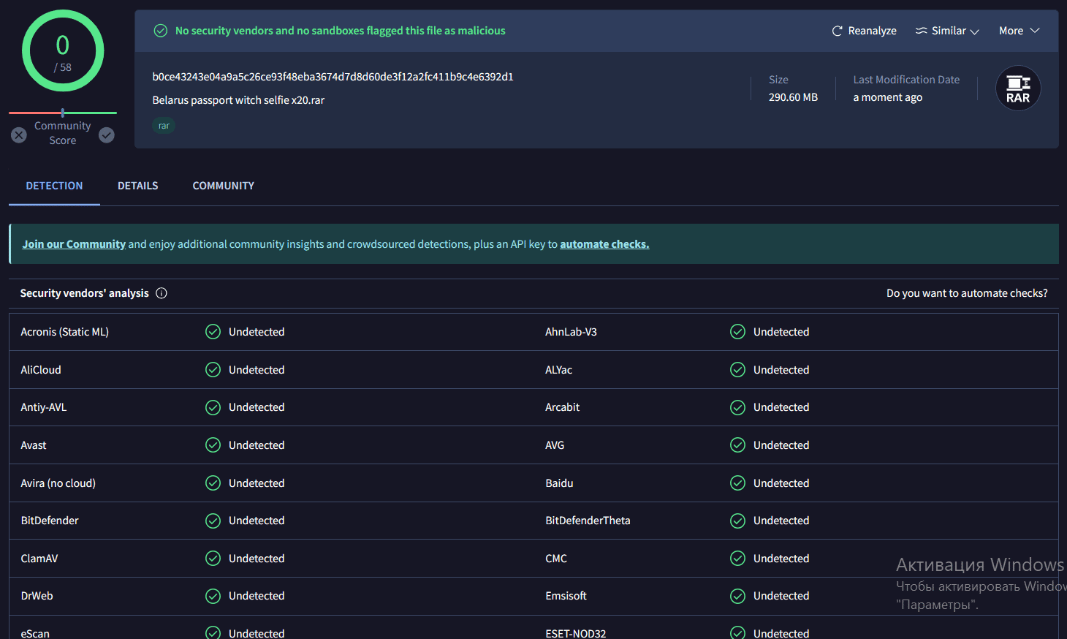
Task: Click the Baidu vendor name
Action: point(559,483)
